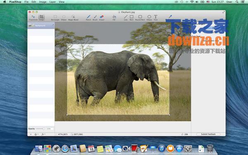Viewport: 248px width, 155px height.
Task: Open the PixelShop application menu
Action: (x=15, y=2)
